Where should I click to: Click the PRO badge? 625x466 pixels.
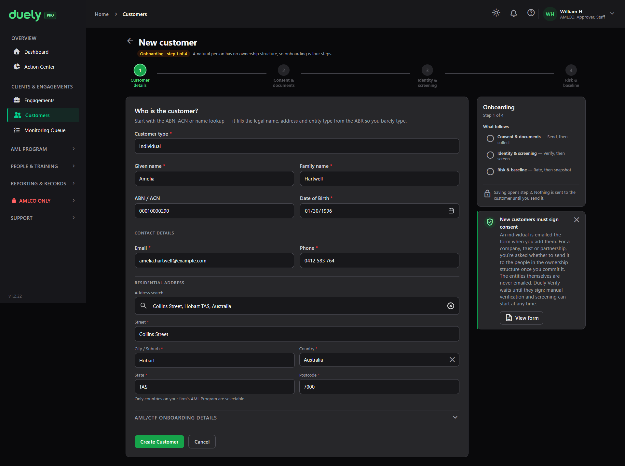[50, 15]
